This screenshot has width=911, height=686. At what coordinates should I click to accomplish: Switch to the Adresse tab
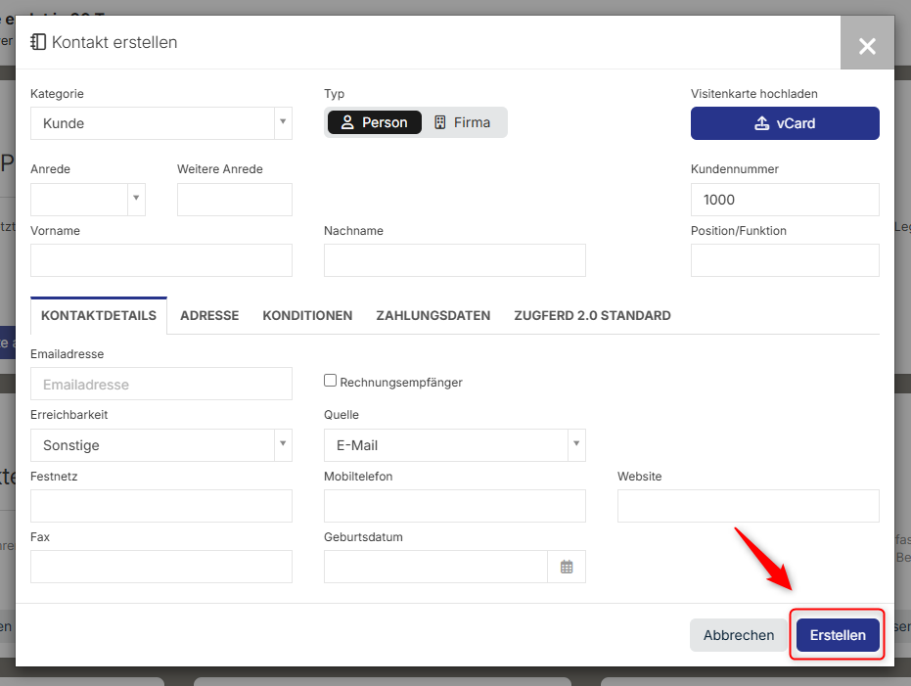pyautogui.click(x=209, y=316)
